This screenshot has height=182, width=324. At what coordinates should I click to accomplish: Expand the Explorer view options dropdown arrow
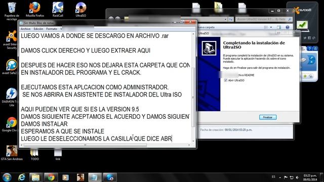pos(271,27)
